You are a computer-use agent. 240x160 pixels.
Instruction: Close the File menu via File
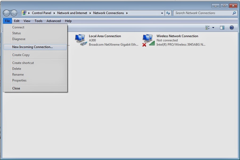[7, 21]
